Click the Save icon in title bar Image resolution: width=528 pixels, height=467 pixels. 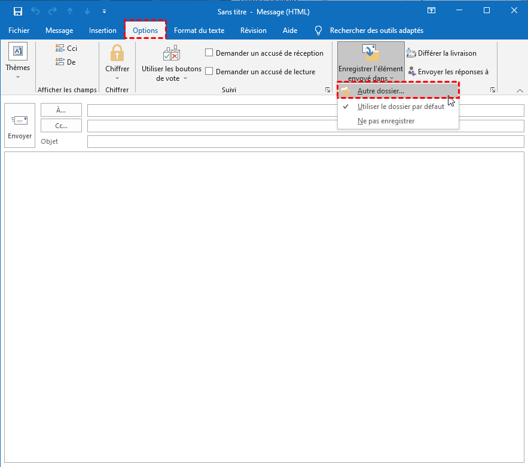point(18,11)
